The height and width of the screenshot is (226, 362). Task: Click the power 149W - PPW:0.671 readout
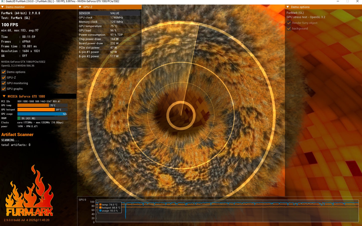click(x=28, y=126)
